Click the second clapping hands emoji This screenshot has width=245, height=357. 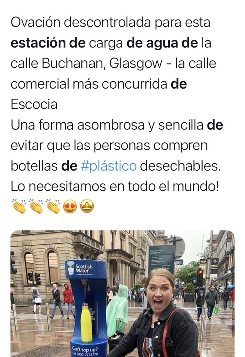36,206
